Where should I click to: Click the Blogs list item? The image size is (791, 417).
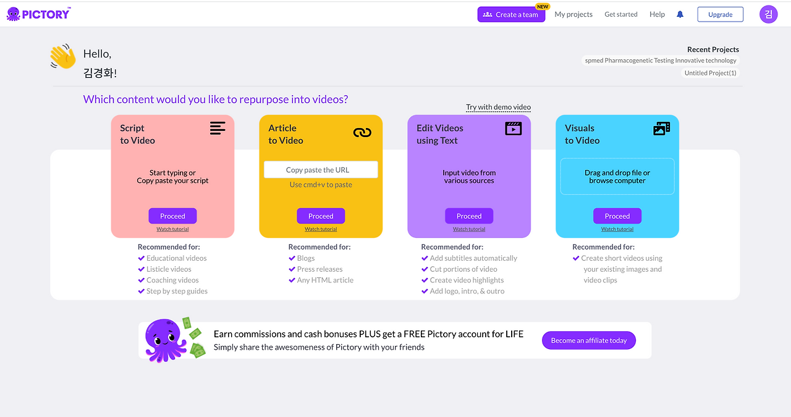coord(302,258)
